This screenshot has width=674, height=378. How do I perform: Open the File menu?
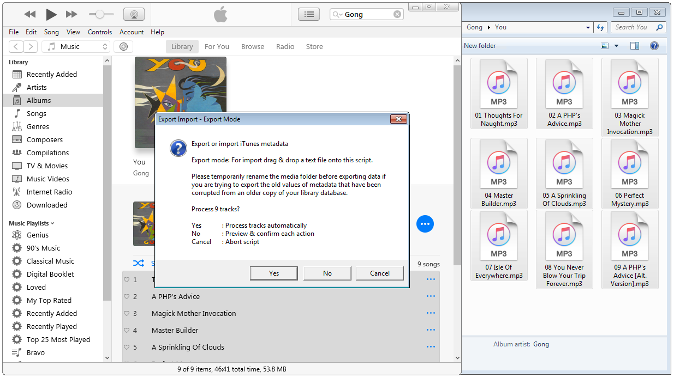(14, 32)
